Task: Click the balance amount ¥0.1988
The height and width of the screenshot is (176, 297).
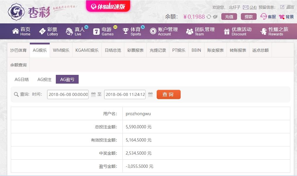Action: click(194, 17)
